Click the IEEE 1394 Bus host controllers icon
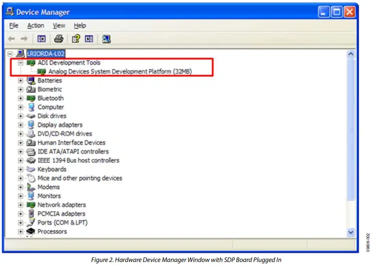 [x=31, y=161]
